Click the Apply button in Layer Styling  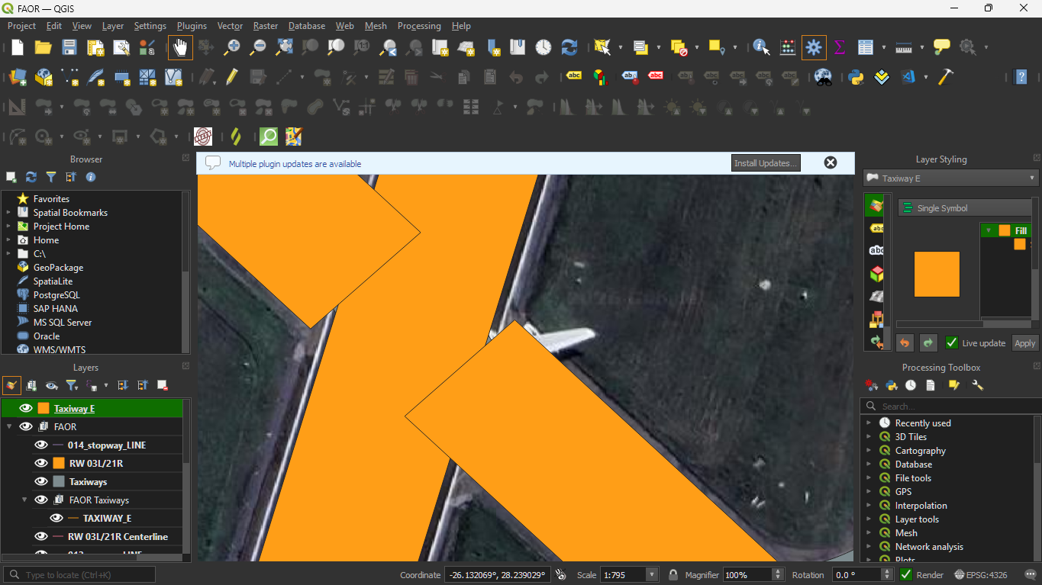pyautogui.click(x=1024, y=343)
